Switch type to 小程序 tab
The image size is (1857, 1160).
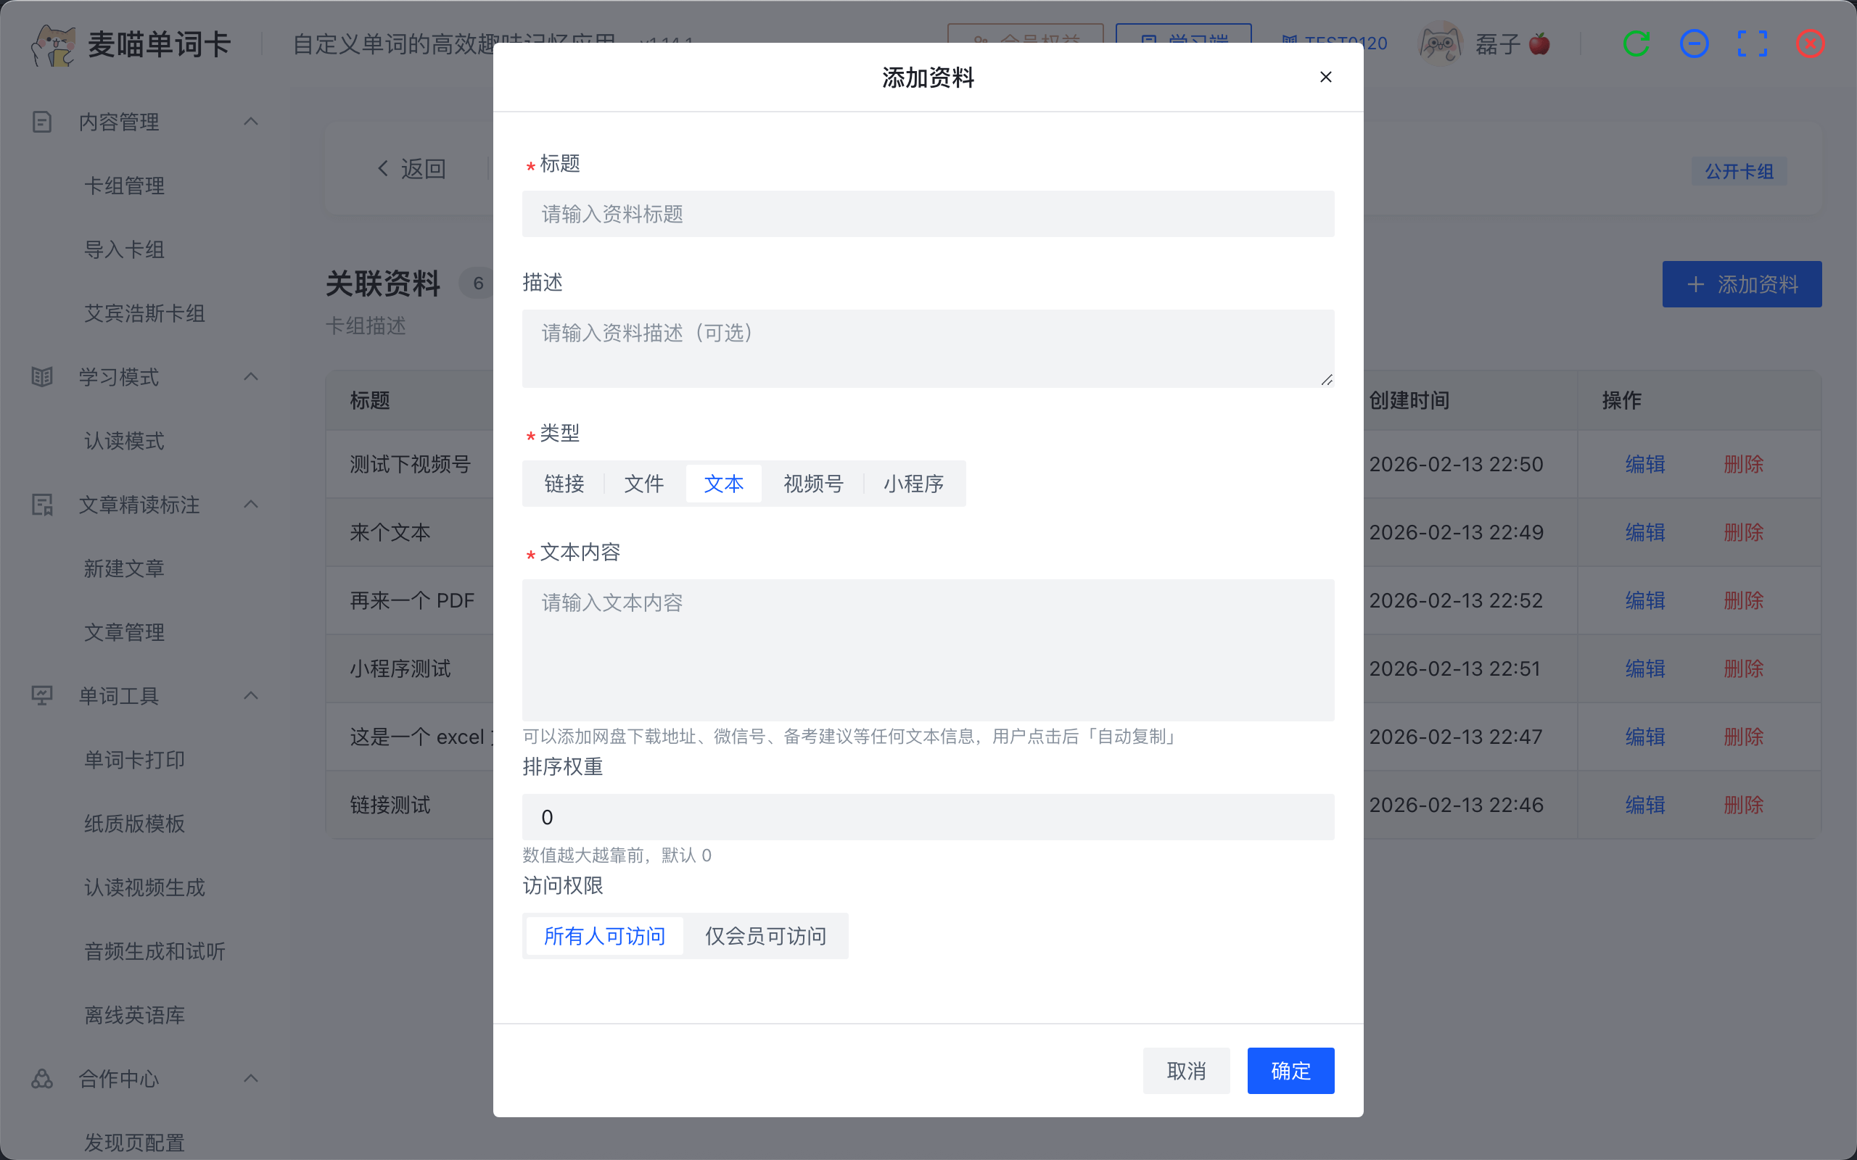(x=913, y=484)
